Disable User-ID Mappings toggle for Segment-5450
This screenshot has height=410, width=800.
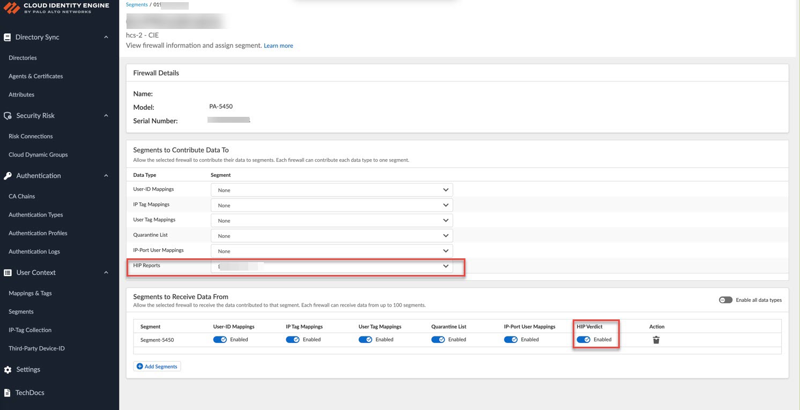click(x=220, y=340)
